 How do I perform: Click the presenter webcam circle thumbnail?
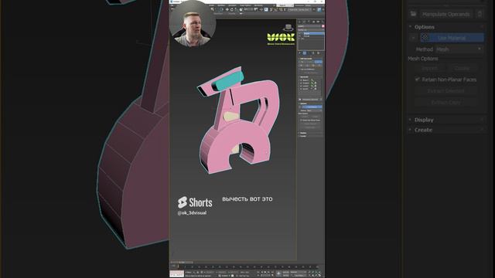click(193, 25)
